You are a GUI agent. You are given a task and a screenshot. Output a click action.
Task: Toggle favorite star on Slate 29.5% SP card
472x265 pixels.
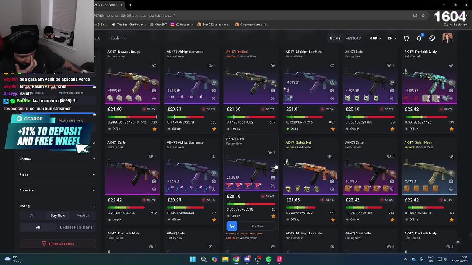(x=273, y=216)
